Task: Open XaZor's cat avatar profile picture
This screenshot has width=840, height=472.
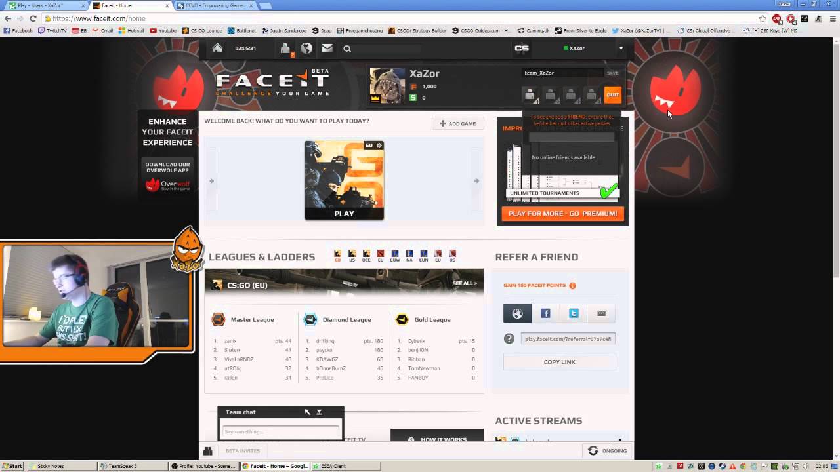Action: click(387, 85)
